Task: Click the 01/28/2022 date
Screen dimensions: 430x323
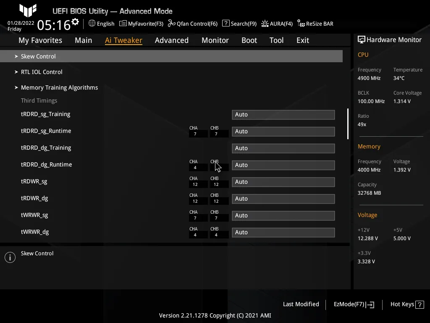Action: pyautogui.click(x=21, y=23)
